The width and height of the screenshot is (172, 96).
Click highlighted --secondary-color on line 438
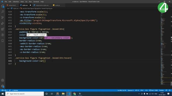(57, 38)
